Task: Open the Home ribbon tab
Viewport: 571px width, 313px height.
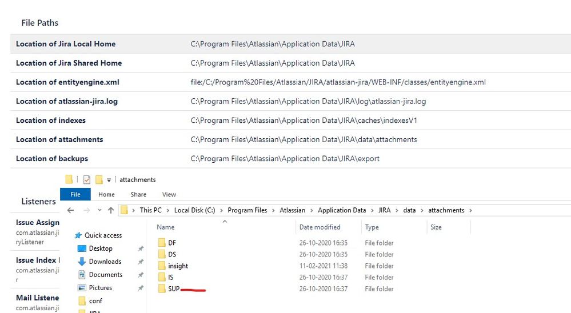Action: [x=106, y=194]
